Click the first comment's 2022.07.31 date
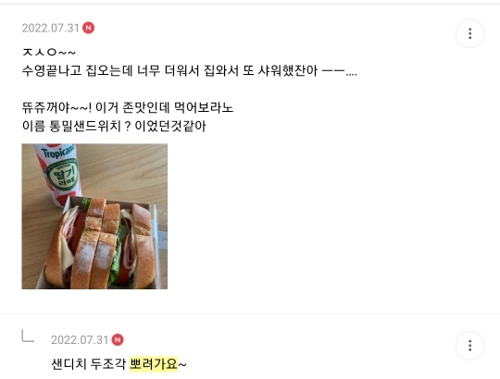500x379 pixels. point(50,28)
